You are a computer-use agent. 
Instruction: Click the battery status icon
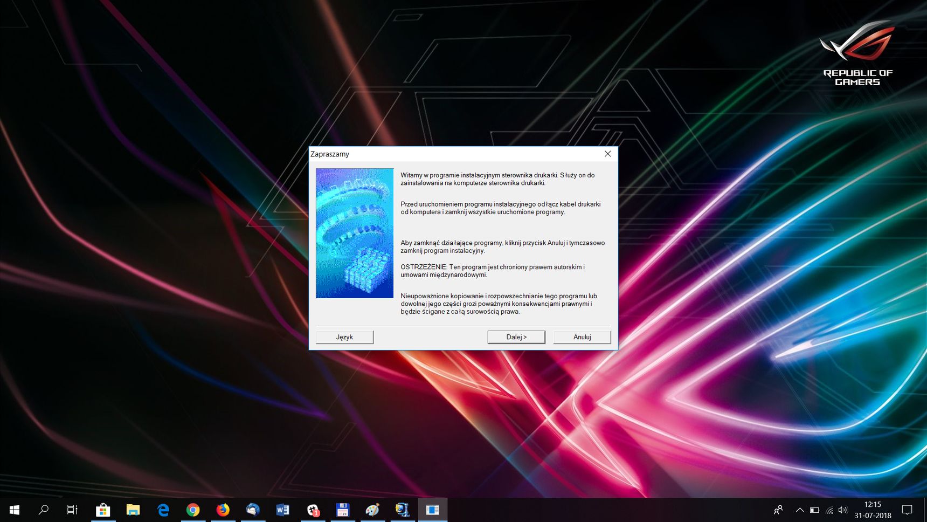coord(814,510)
